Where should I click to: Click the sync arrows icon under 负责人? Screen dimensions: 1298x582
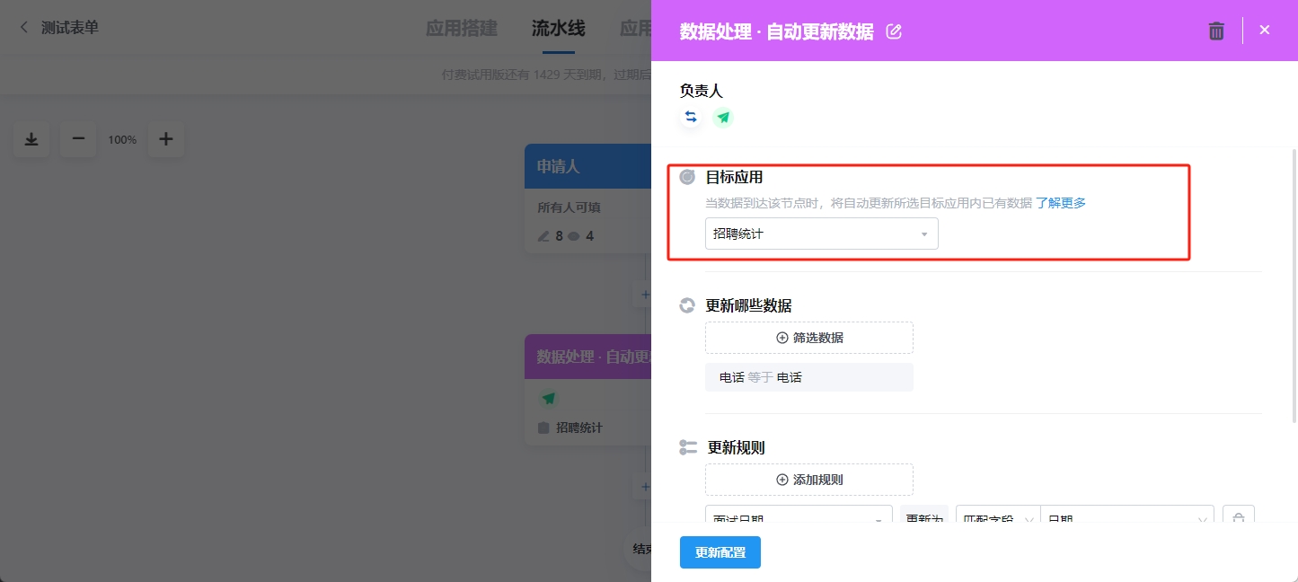tap(691, 117)
